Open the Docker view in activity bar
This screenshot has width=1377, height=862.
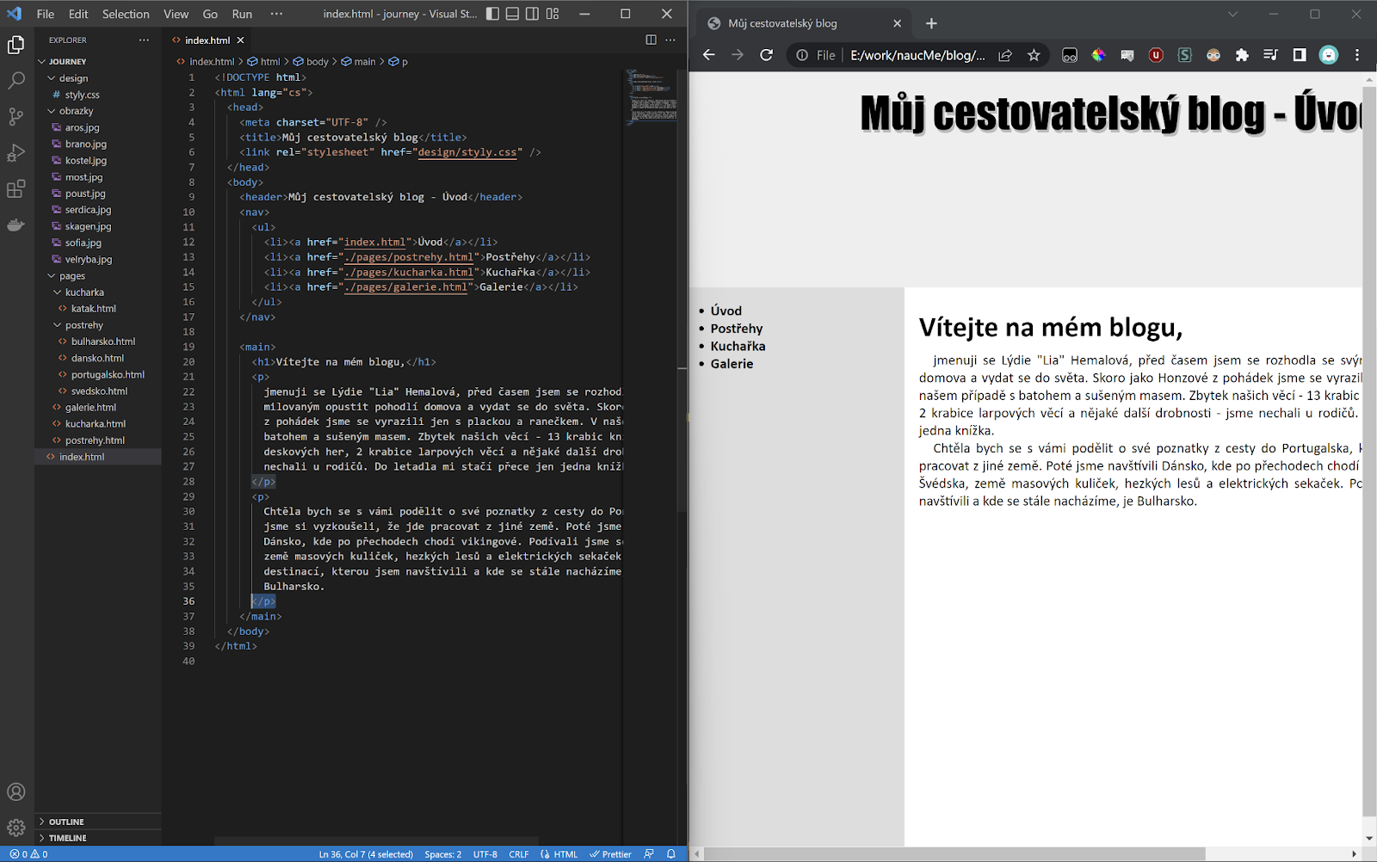(16, 225)
